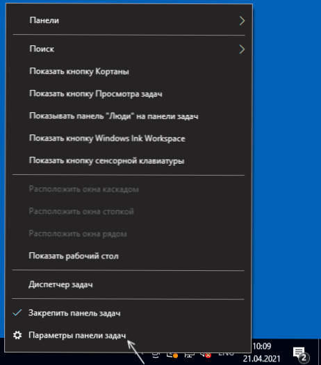The width and height of the screenshot is (321, 365).
Task: Select Показать кнопку Кортаны
Action: [129, 71]
